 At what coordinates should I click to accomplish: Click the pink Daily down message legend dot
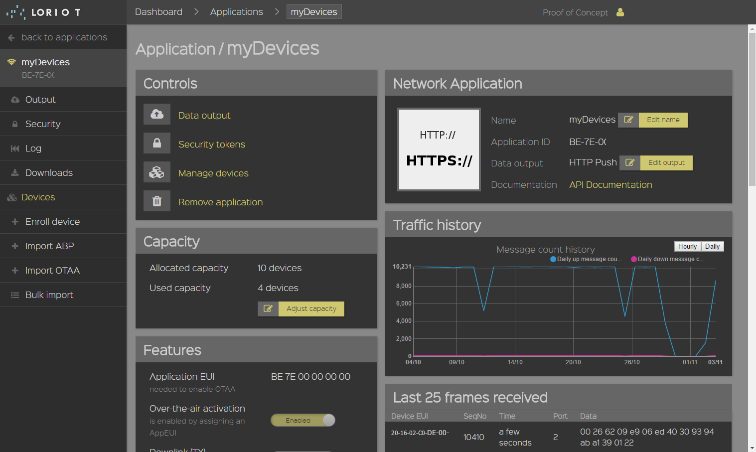tap(634, 259)
